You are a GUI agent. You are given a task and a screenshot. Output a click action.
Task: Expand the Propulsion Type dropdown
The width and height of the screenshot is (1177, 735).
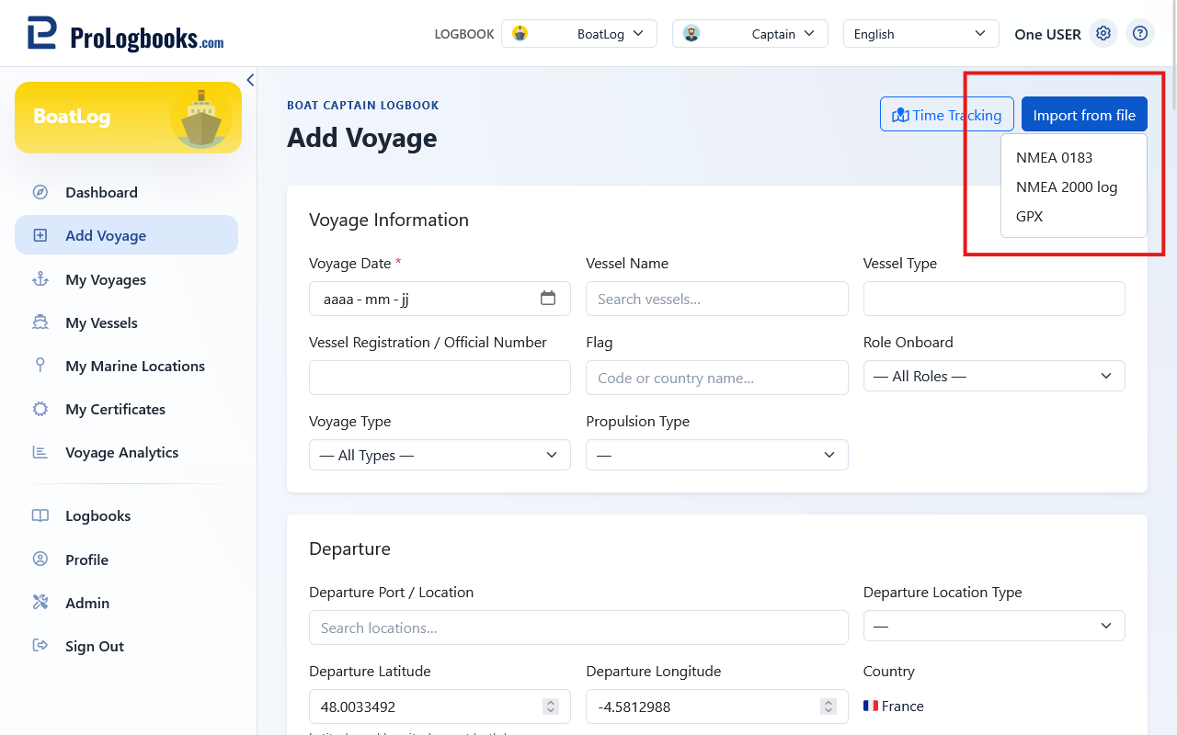pyautogui.click(x=717, y=455)
